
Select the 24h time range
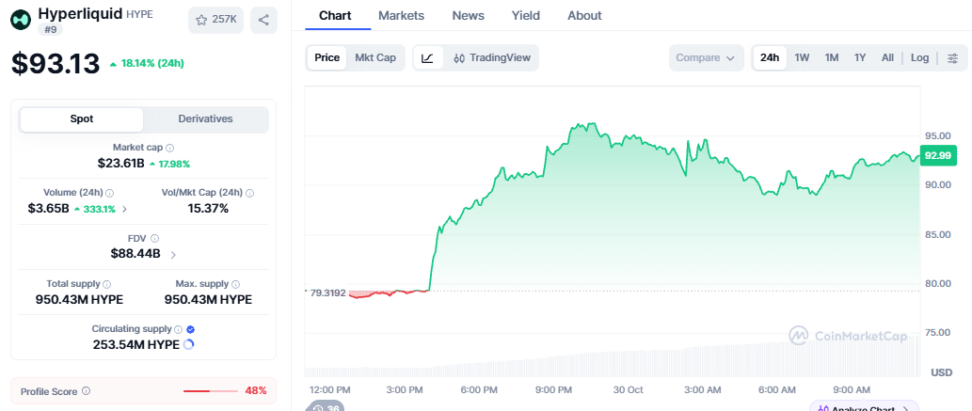(770, 57)
